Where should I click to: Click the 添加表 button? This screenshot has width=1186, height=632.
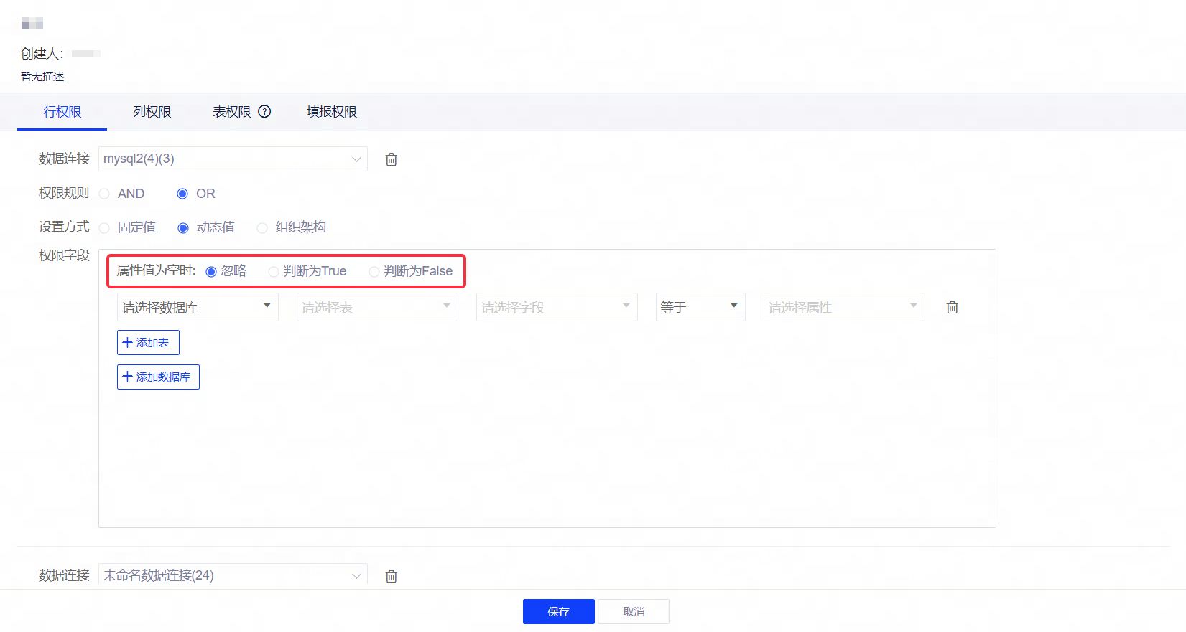[148, 343]
